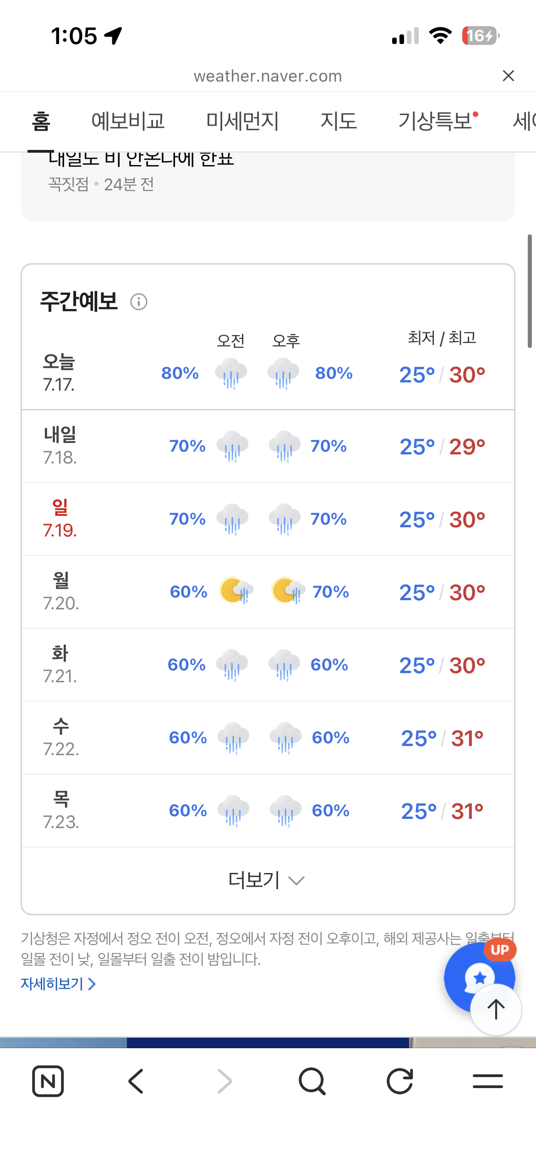Viewport: 536px width, 1161px height.
Task: Close the weather.naver.com page
Action: click(509, 76)
